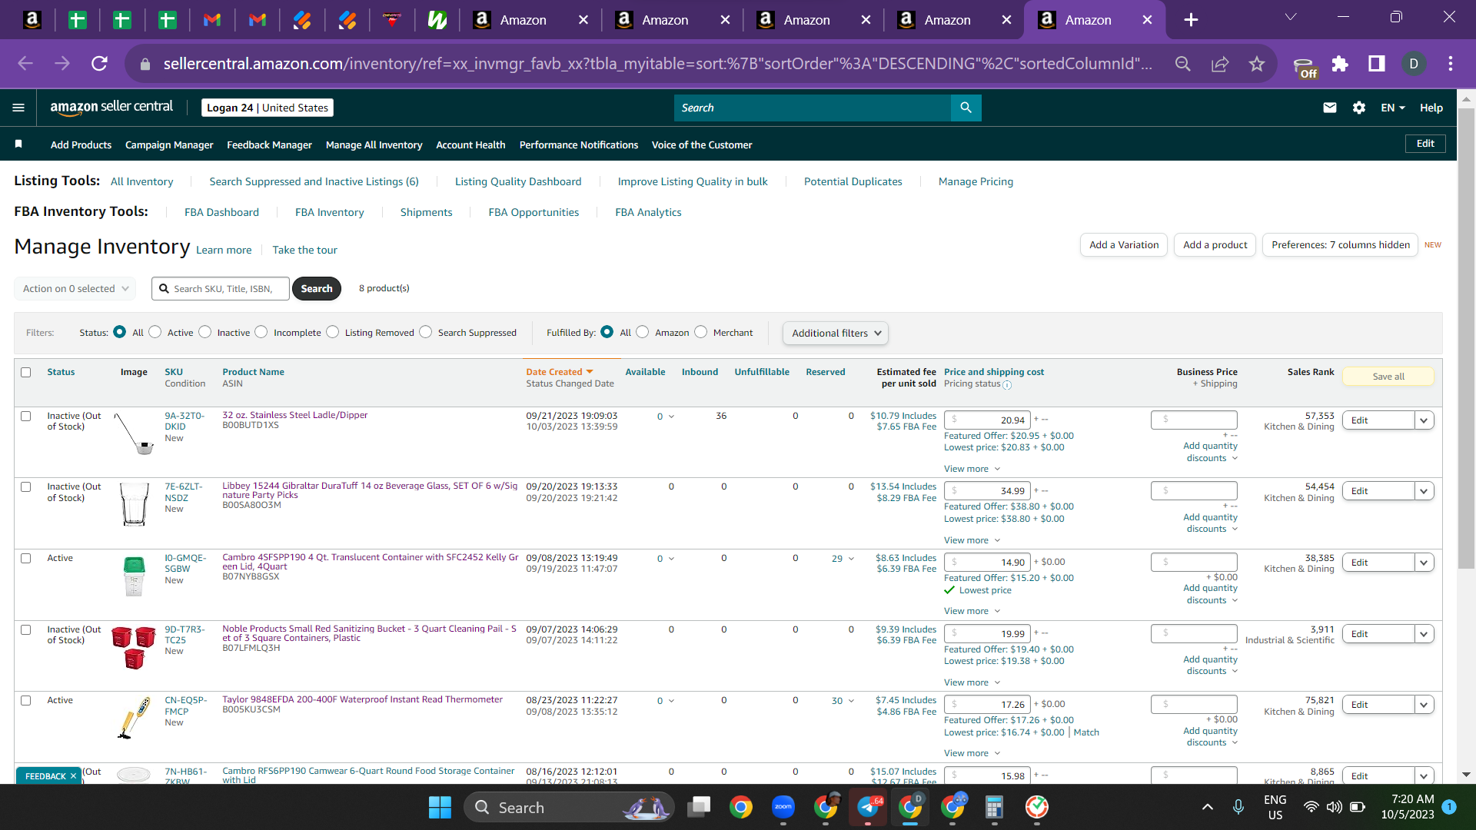
Task: Open the Taylor Instant Read Thermometer listing
Action: coord(362,700)
